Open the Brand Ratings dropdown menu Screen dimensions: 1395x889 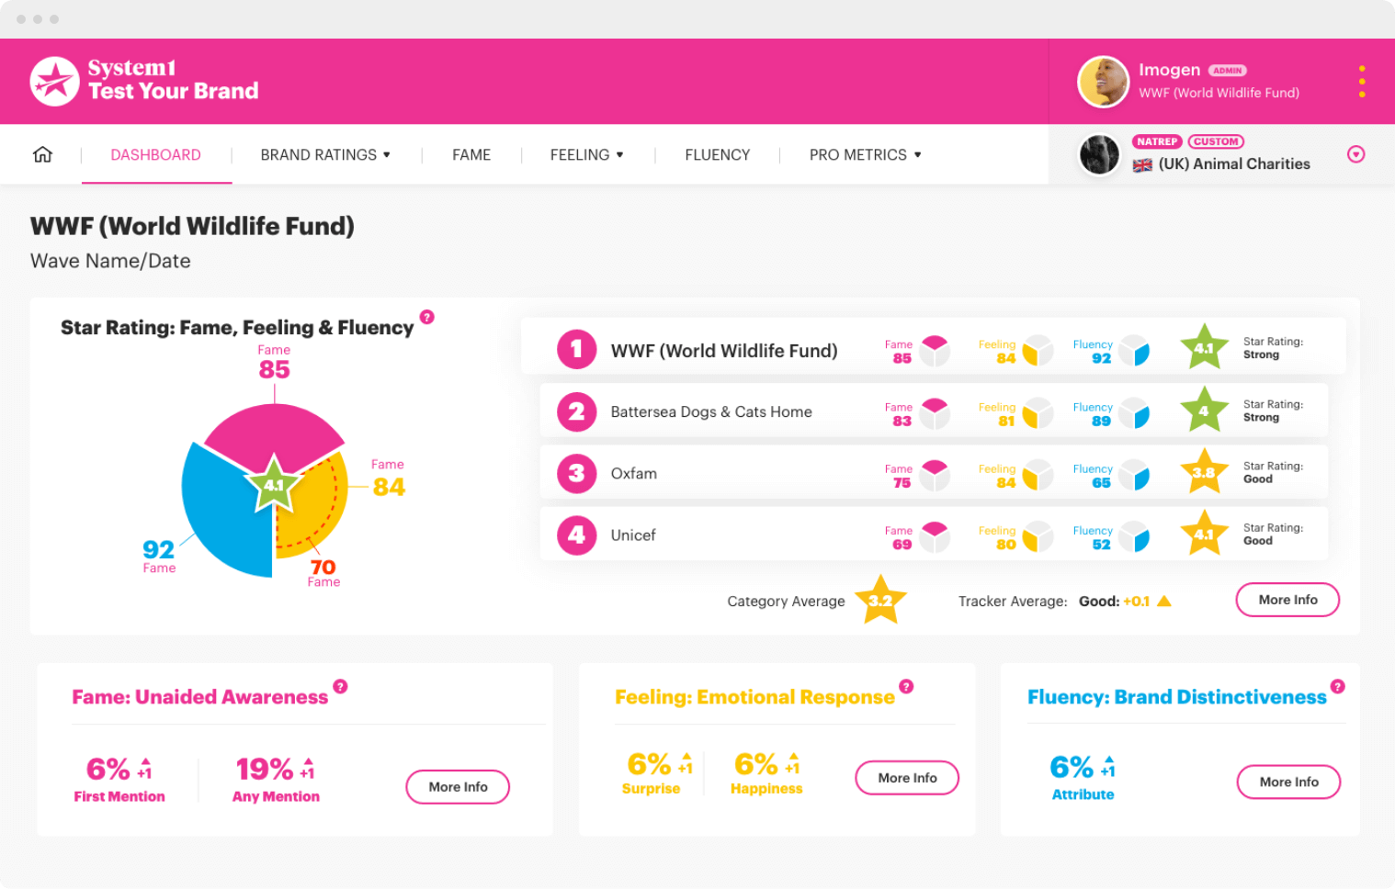pos(325,154)
